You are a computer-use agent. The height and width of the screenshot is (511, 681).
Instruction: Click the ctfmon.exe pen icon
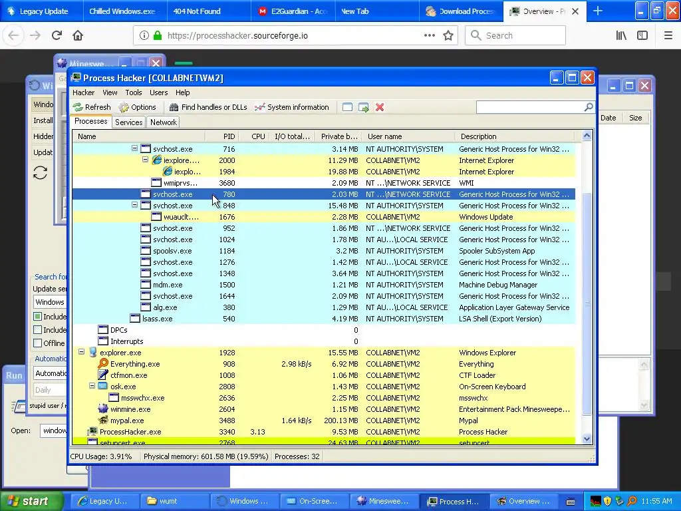coord(103,375)
